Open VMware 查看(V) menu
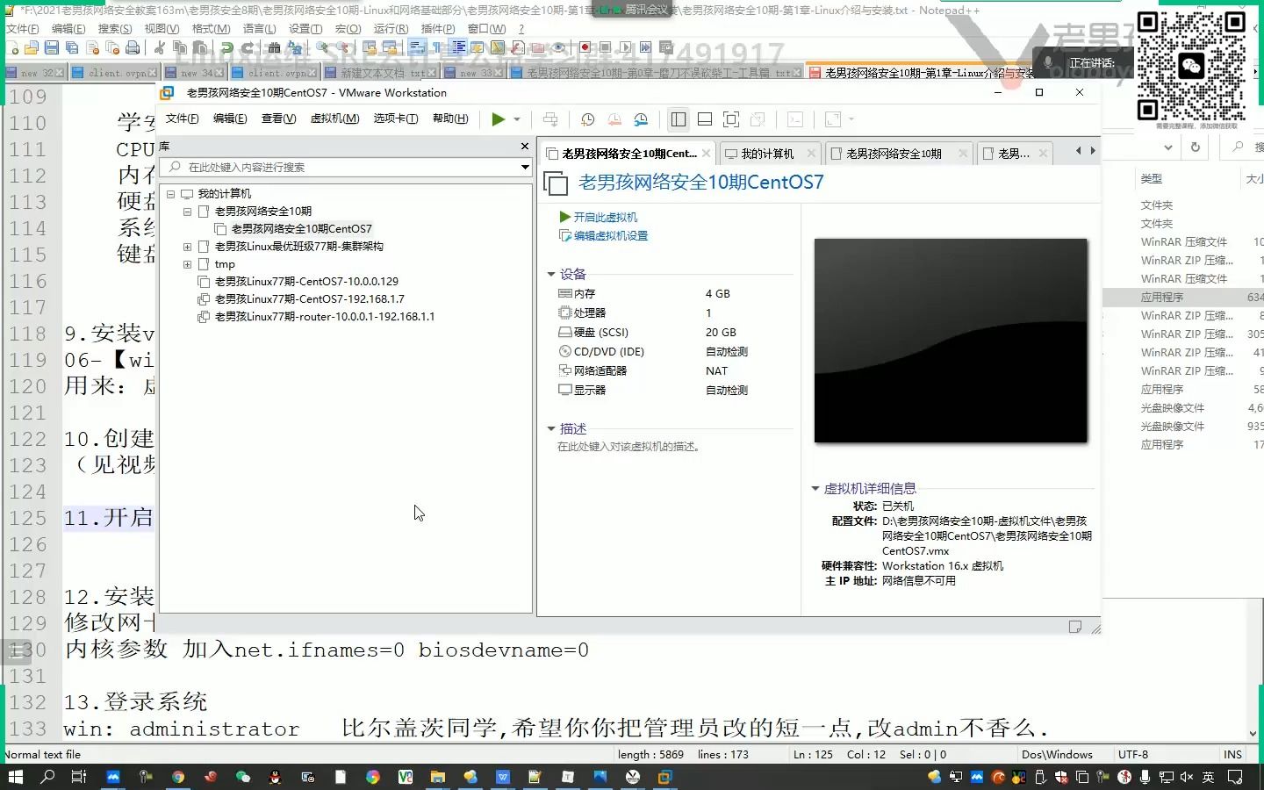Screen dimensions: 1264x790 pos(278,118)
